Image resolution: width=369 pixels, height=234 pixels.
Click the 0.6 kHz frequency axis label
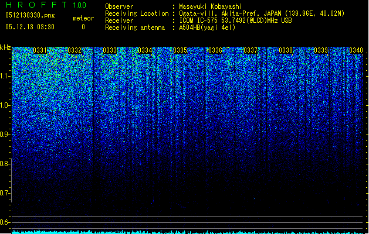(x=5, y=222)
